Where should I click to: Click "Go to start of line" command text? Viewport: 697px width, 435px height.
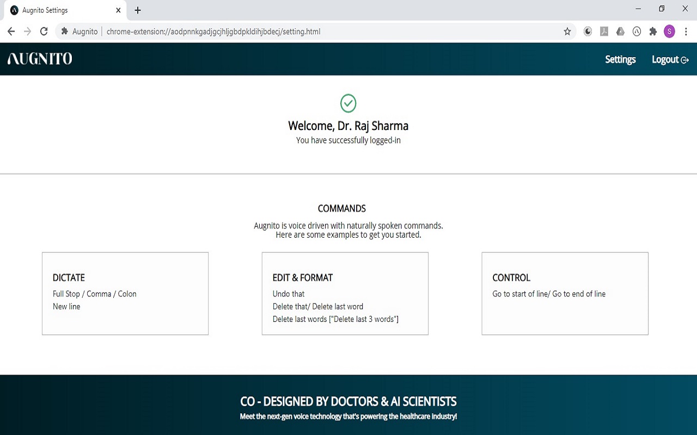point(520,294)
